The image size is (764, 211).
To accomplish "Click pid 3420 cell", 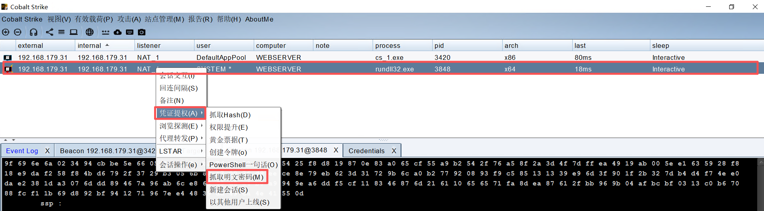I will point(467,57).
